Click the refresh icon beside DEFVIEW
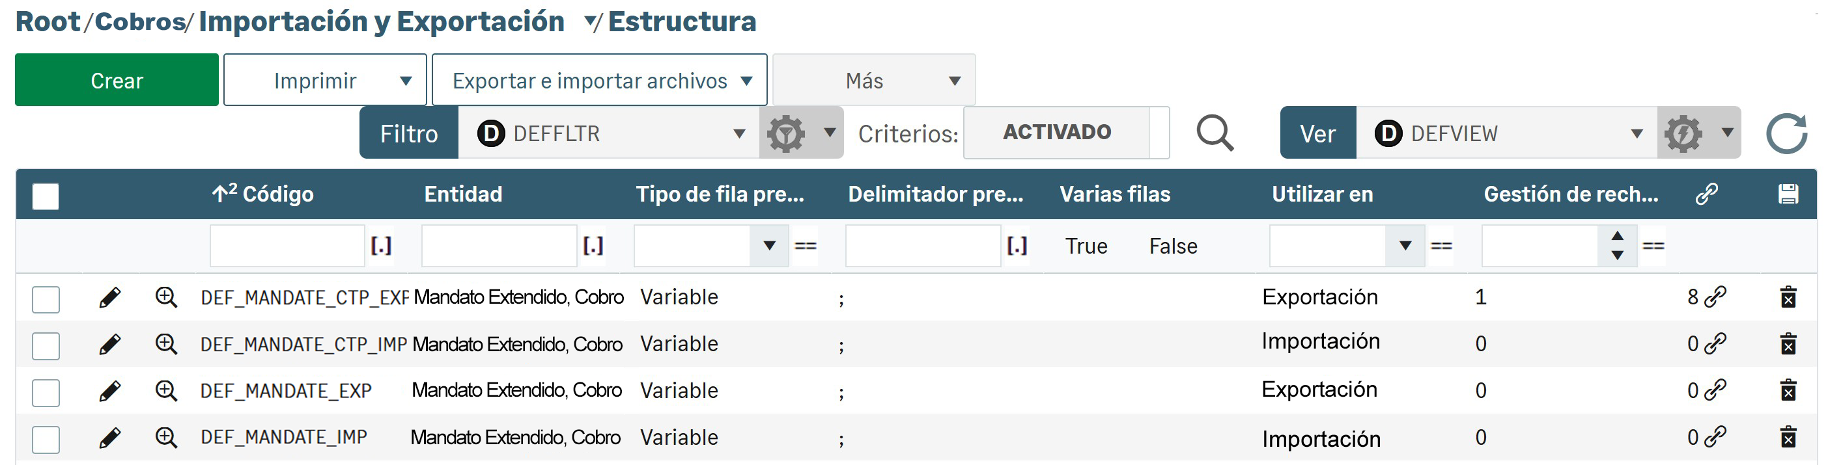The width and height of the screenshot is (1828, 465). 1786,133
